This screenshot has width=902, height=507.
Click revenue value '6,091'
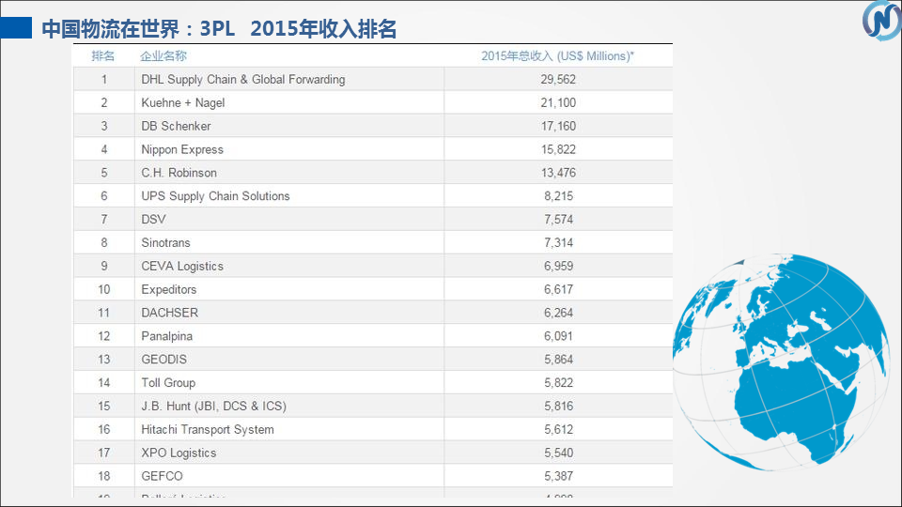click(558, 336)
